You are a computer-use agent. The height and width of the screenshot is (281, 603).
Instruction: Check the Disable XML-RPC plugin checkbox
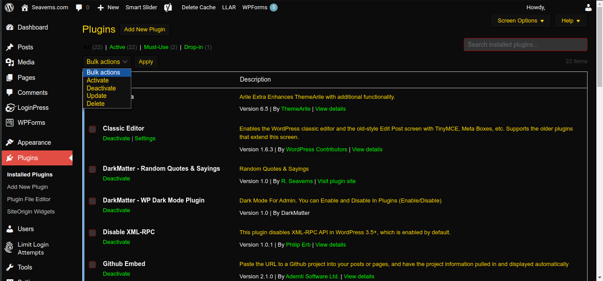pos(92,233)
